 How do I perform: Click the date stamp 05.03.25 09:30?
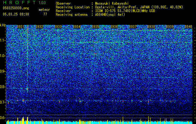tap(16, 14)
